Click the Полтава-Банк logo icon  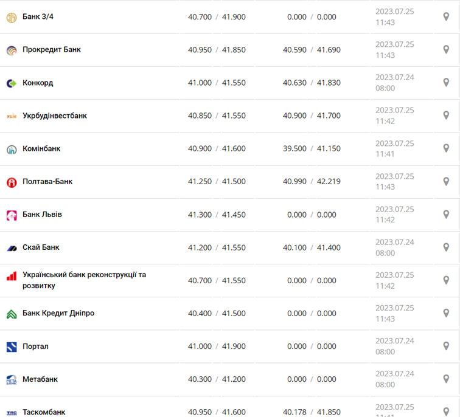12,182
